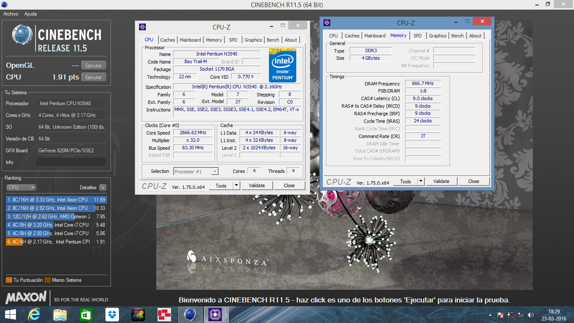This screenshot has height=323, width=574.
Task: Click Close button in left CPU-Z window
Action: click(289, 185)
